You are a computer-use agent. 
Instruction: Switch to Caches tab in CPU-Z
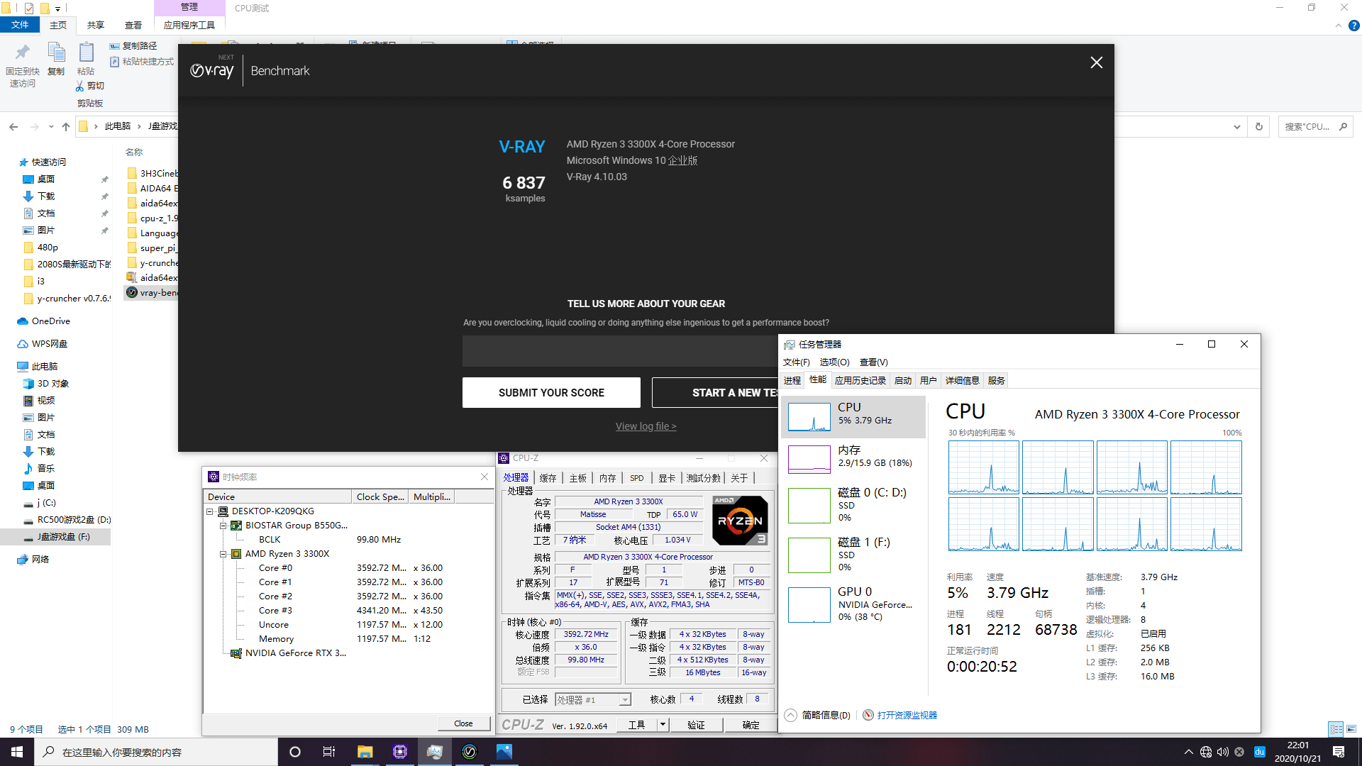pyautogui.click(x=548, y=478)
